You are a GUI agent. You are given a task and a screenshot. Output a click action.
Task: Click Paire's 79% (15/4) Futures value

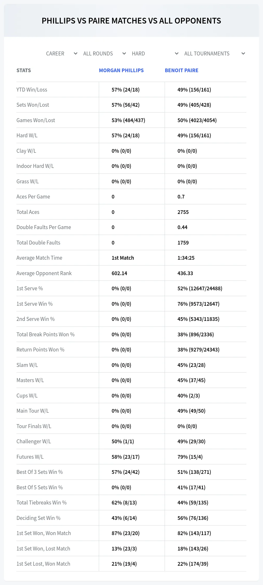click(190, 457)
